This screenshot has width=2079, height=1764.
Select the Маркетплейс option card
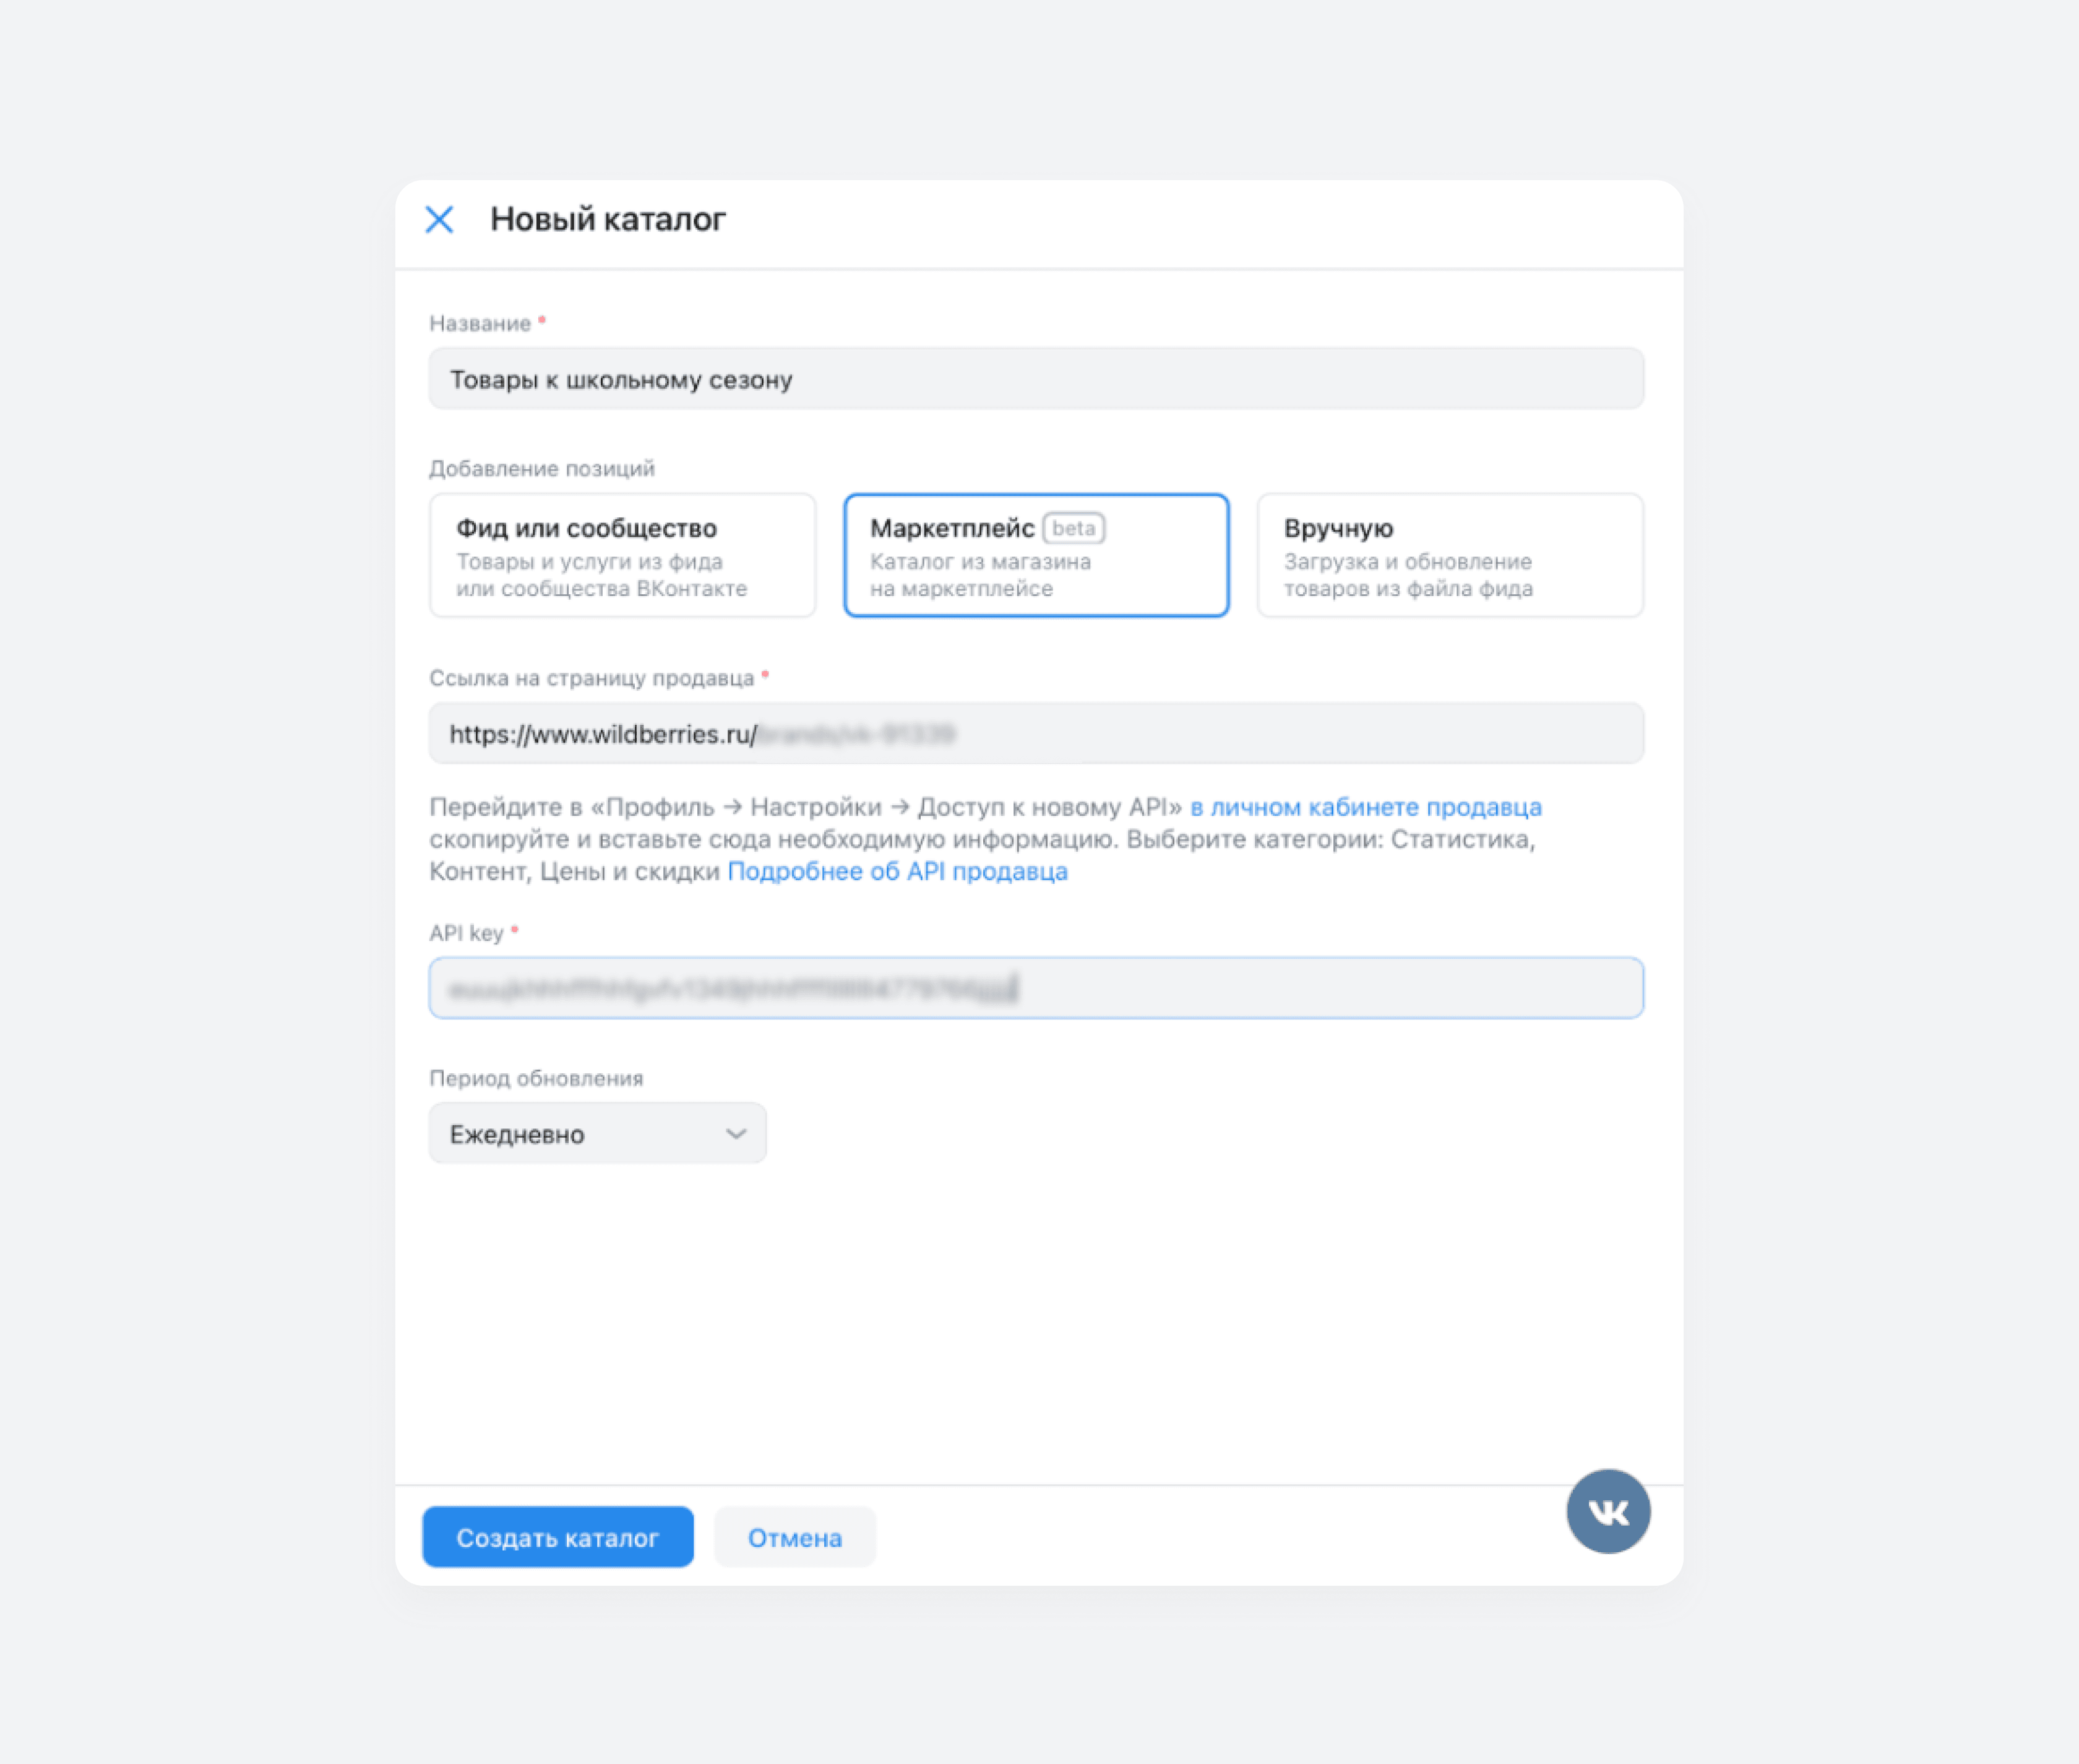coord(1036,555)
